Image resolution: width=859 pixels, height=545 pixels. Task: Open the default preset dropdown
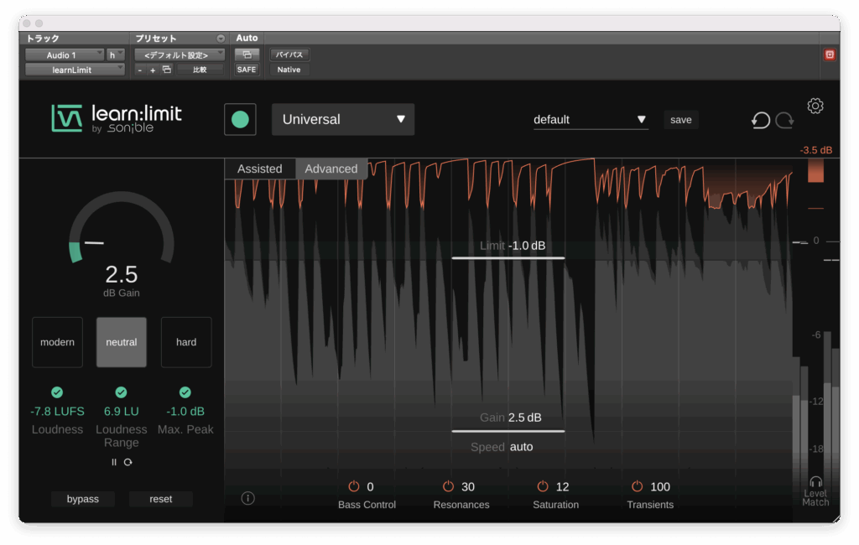(x=591, y=119)
